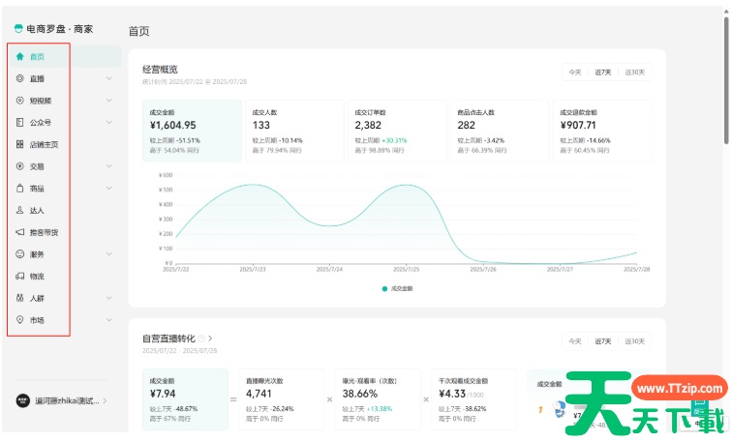This screenshot has width=732, height=442.
Task: Click the 商品 shopping bag icon
Action: [20, 188]
